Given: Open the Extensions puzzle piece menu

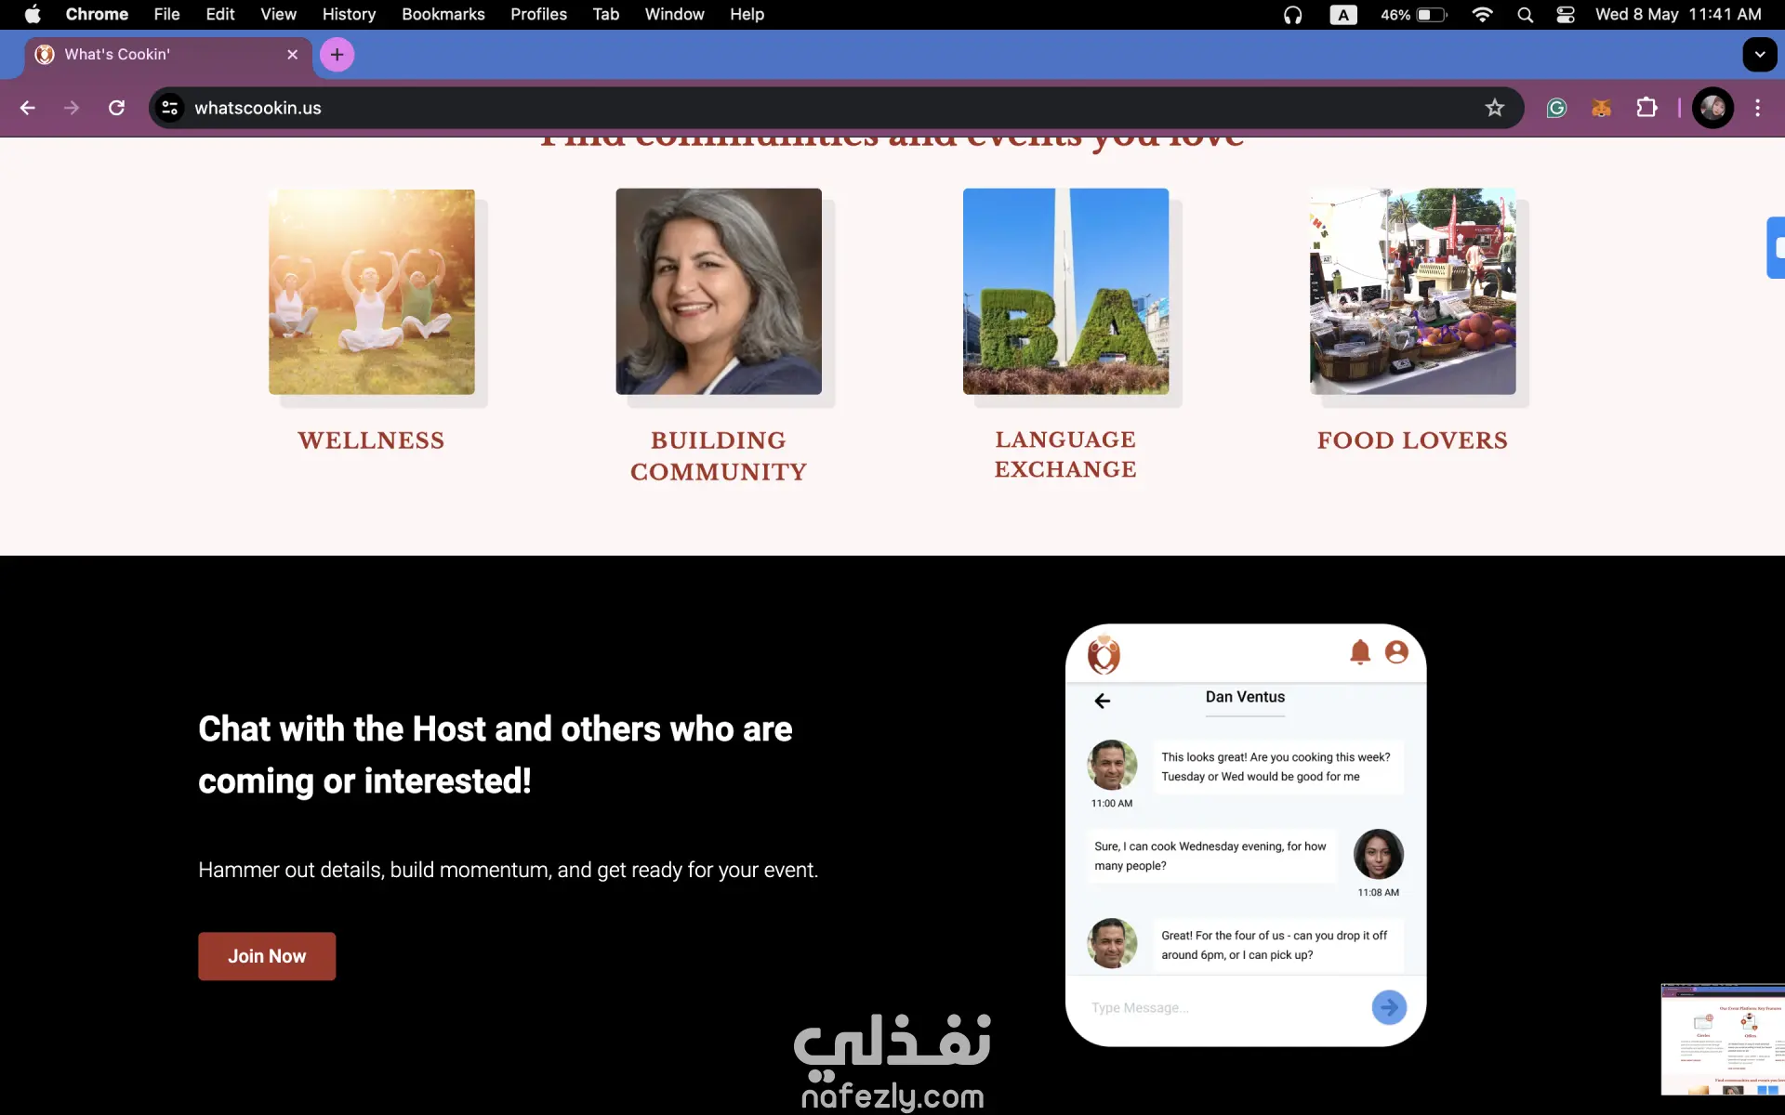Looking at the screenshot, I should [1646, 108].
